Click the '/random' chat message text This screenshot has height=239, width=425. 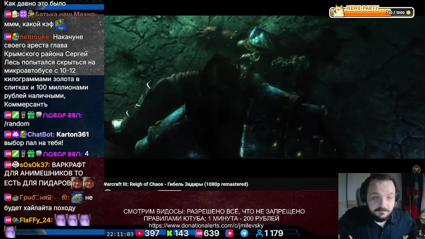(x=17, y=124)
